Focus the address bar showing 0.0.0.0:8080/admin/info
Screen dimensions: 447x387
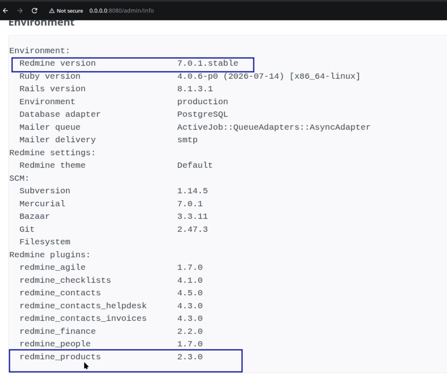tap(122, 11)
